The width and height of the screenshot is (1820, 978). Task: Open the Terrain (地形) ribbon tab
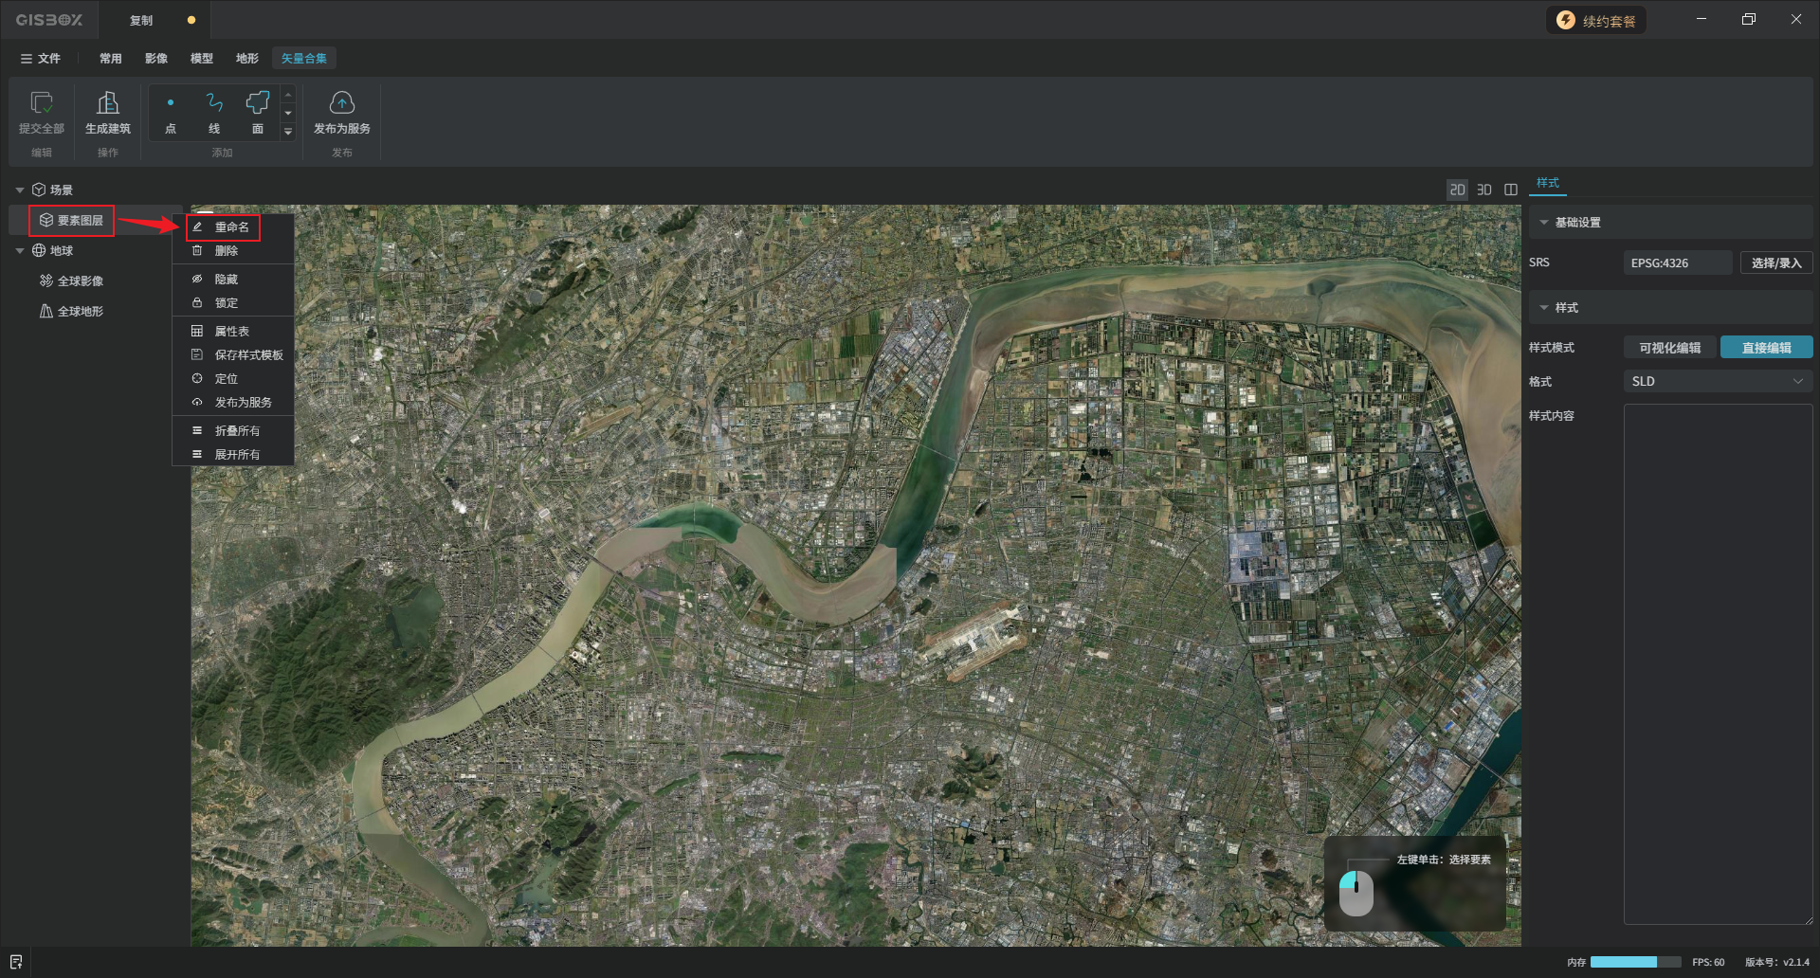tap(246, 59)
